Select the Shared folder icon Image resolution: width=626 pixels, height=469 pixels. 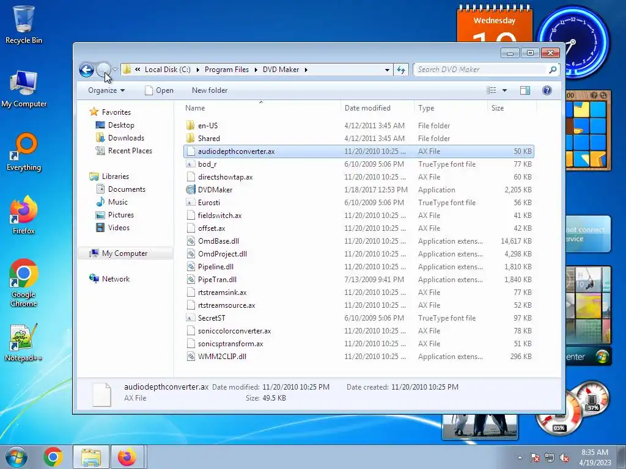pyautogui.click(x=191, y=139)
